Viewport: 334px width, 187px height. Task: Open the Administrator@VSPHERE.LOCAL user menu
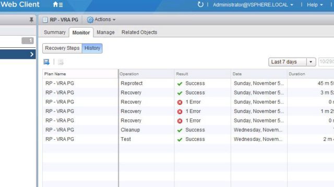[253, 5]
